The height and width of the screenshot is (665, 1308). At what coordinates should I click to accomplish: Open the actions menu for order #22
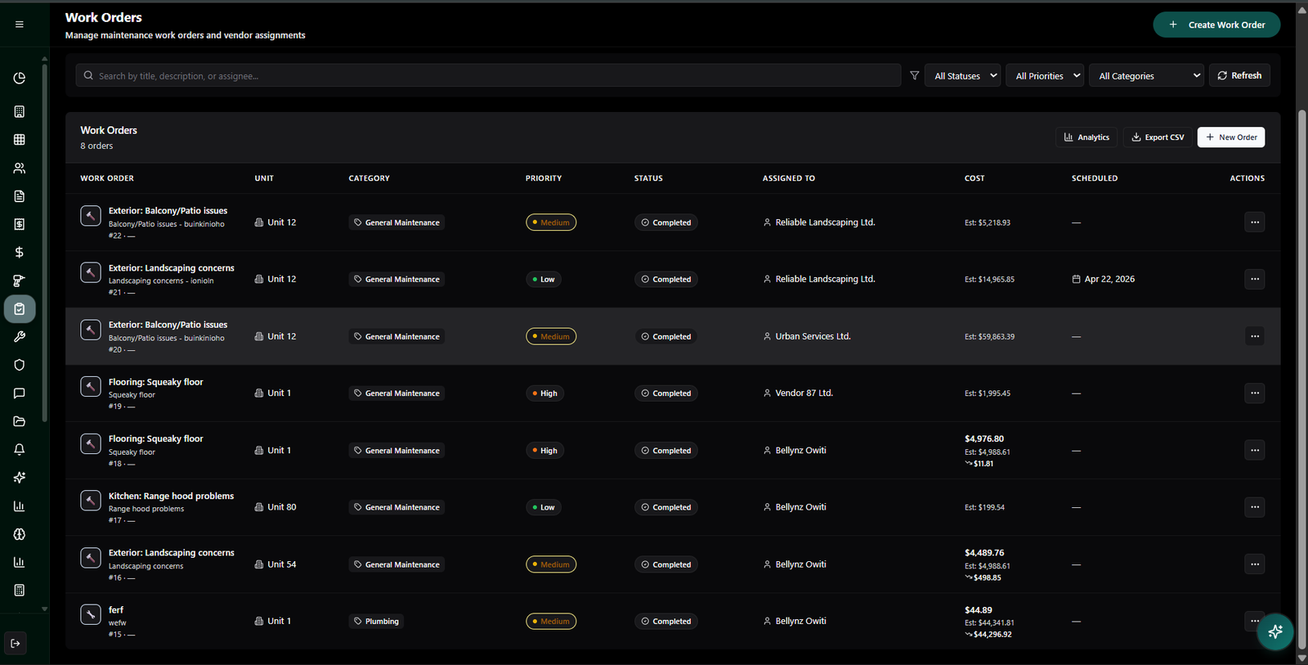pyautogui.click(x=1255, y=222)
